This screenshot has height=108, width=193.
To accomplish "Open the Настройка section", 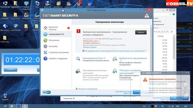I will (53, 46).
